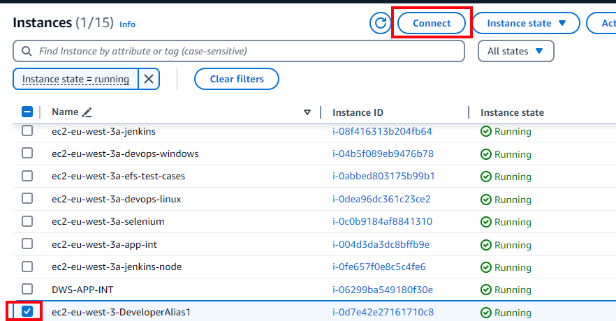Click DWS-APP-INT name text

click(x=82, y=290)
